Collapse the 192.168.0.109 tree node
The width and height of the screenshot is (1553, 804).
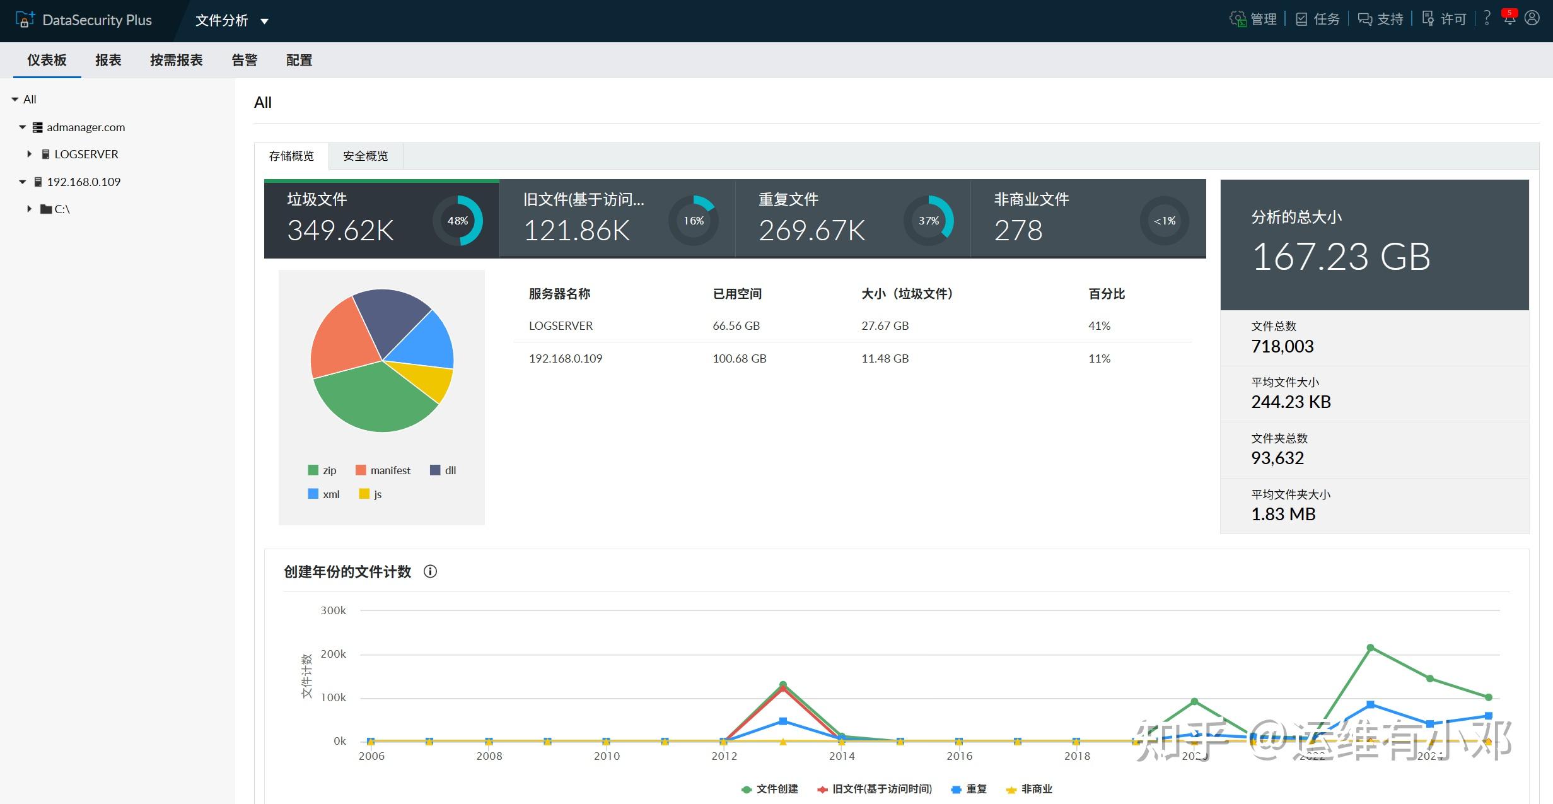point(23,182)
